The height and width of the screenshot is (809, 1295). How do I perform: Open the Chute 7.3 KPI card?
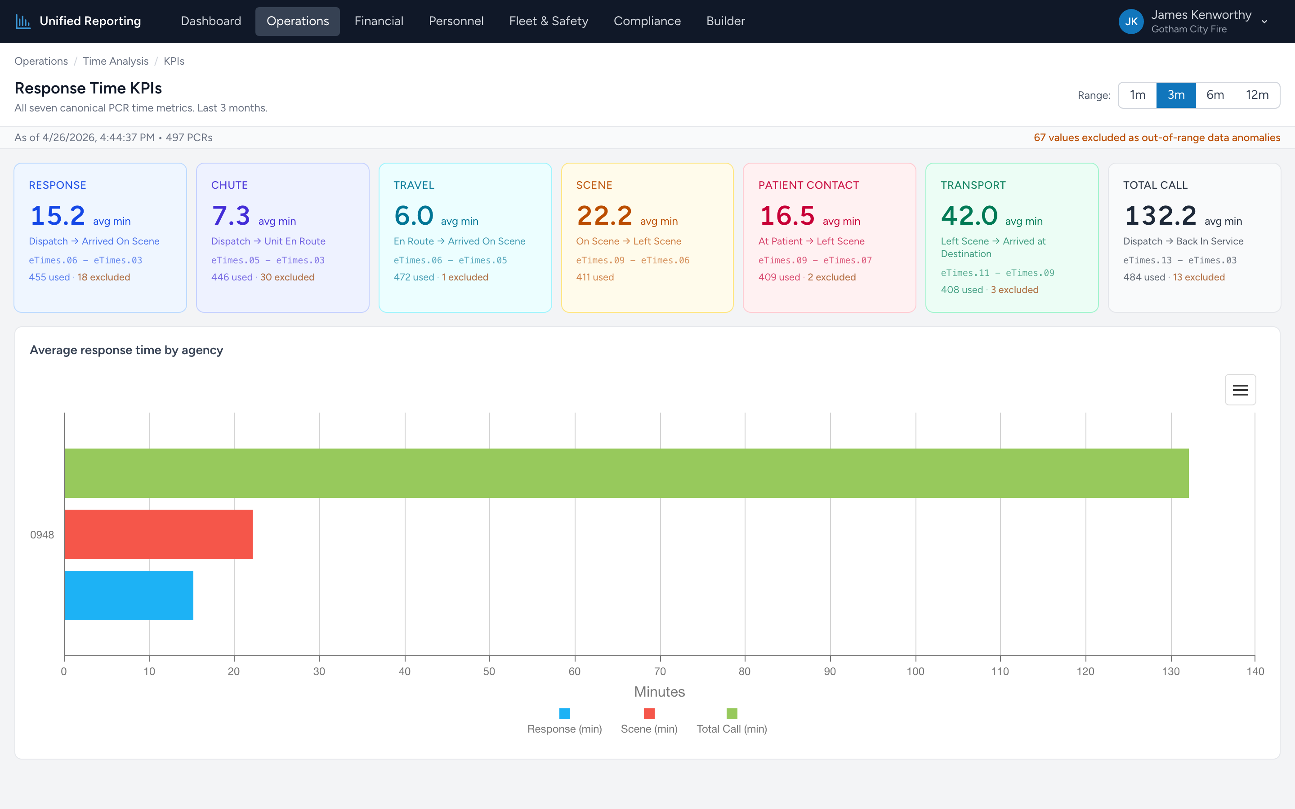point(282,238)
